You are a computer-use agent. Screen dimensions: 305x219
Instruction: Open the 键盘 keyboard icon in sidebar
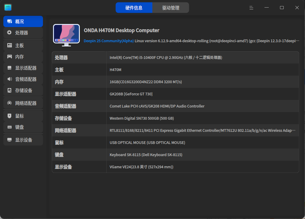pos(9,127)
